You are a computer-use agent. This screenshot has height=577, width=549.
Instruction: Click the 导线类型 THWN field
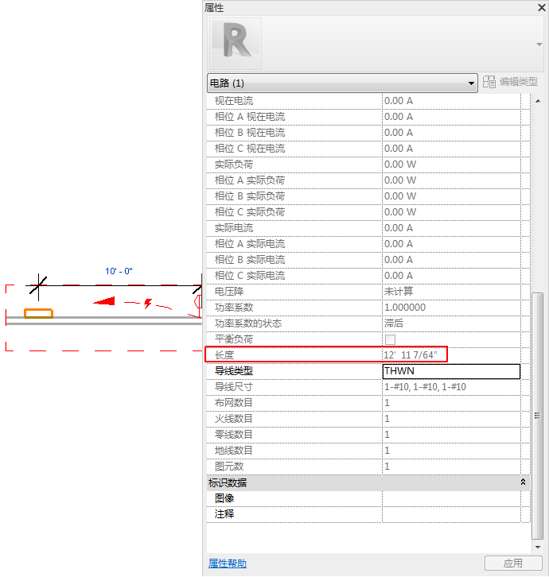[x=450, y=371]
